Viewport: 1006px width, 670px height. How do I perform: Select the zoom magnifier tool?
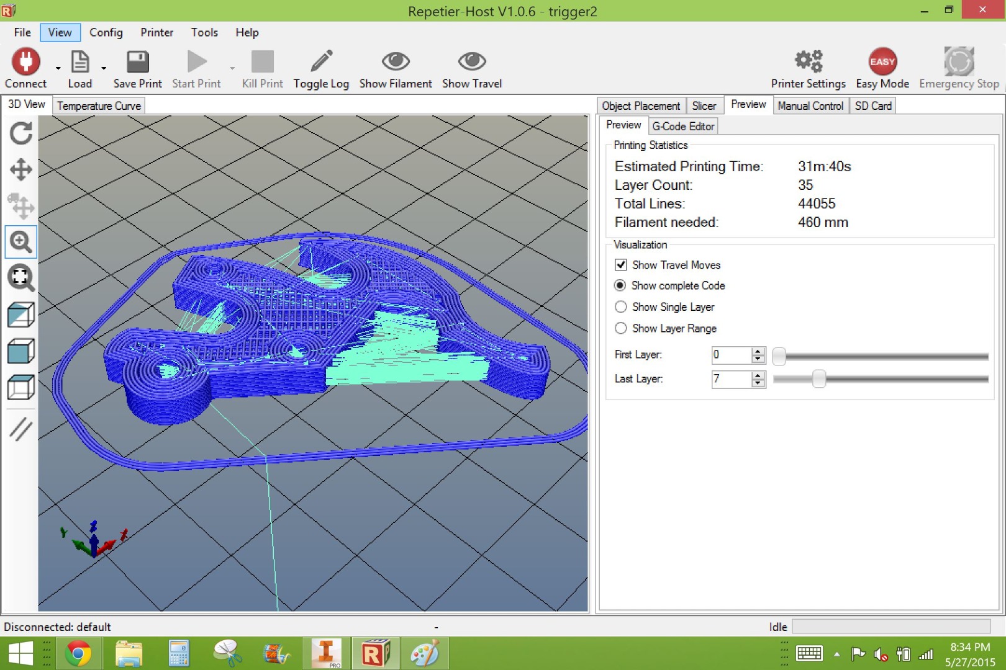tap(20, 242)
